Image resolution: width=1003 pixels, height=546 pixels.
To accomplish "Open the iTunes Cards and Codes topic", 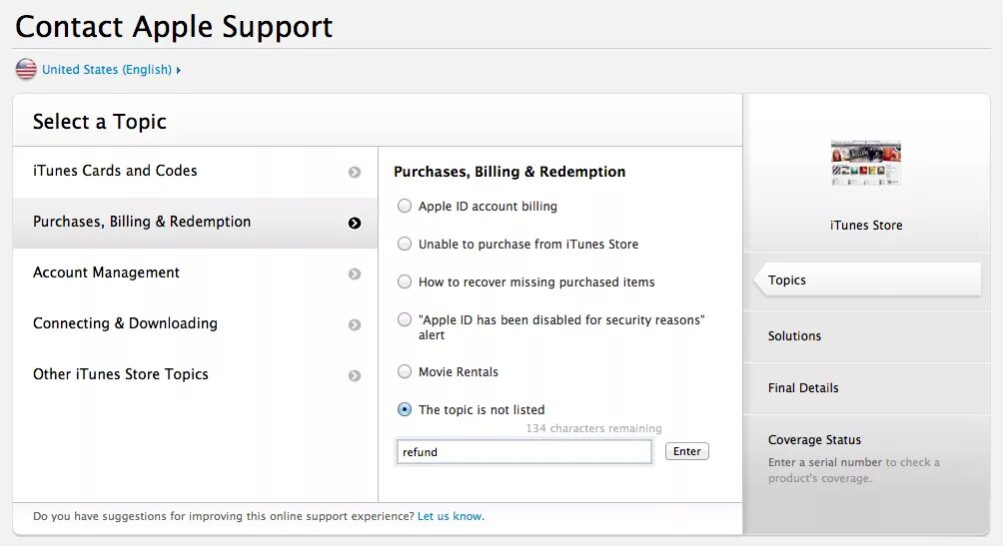I will (x=195, y=172).
